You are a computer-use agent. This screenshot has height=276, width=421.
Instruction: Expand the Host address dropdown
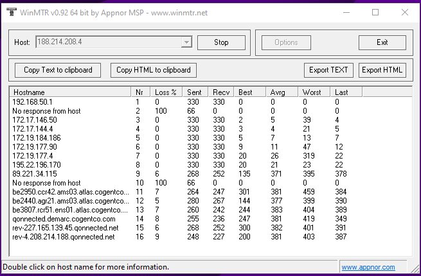(x=186, y=42)
